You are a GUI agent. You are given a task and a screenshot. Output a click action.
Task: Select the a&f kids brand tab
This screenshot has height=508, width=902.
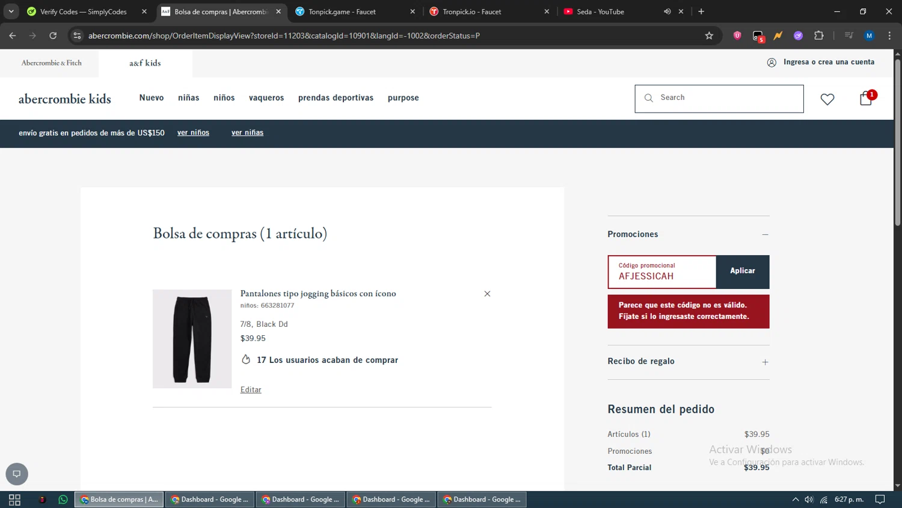(x=145, y=63)
